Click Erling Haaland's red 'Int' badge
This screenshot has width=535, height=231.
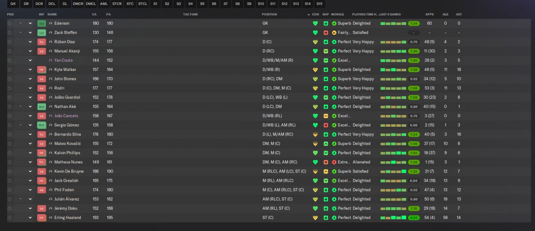click(41, 217)
